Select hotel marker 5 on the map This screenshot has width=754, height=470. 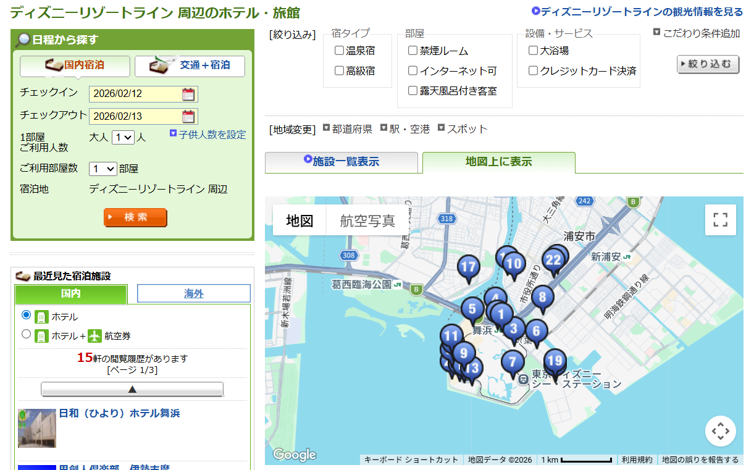(472, 308)
